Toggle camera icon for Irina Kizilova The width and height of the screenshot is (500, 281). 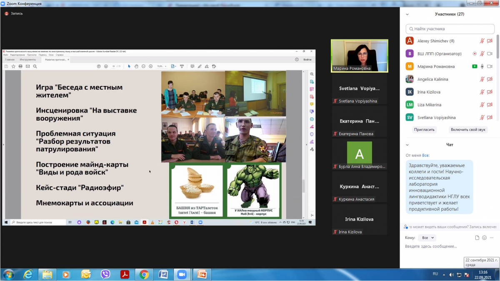490,92
